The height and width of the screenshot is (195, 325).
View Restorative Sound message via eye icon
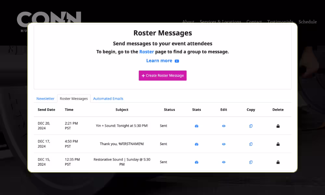point(224,162)
